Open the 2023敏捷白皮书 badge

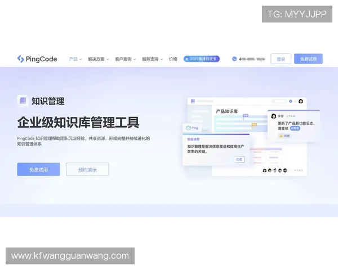tap(202, 58)
